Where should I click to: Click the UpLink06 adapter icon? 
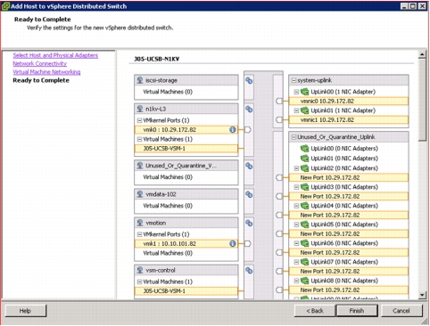[304, 243]
